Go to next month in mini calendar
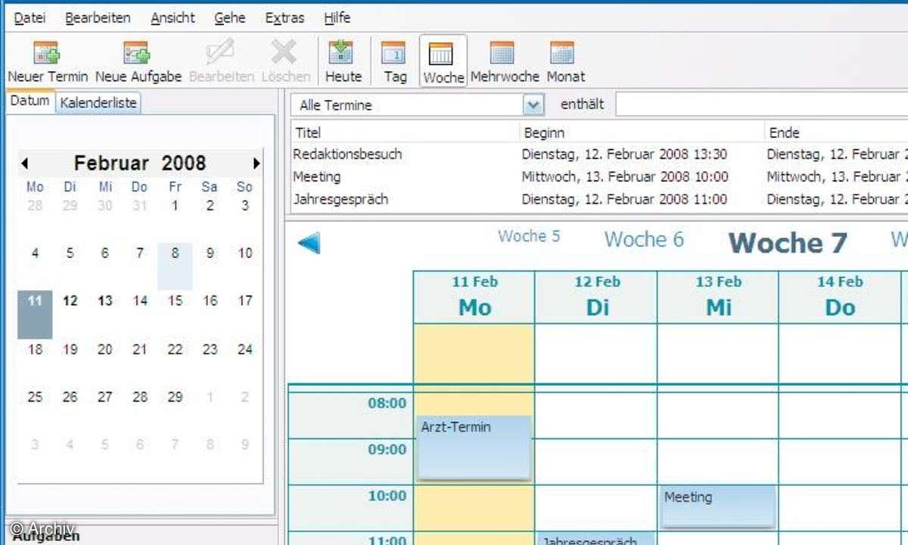 [x=257, y=163]
